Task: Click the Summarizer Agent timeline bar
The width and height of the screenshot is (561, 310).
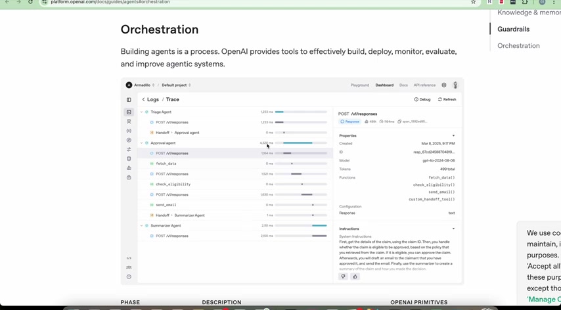Action: [301, 226]
